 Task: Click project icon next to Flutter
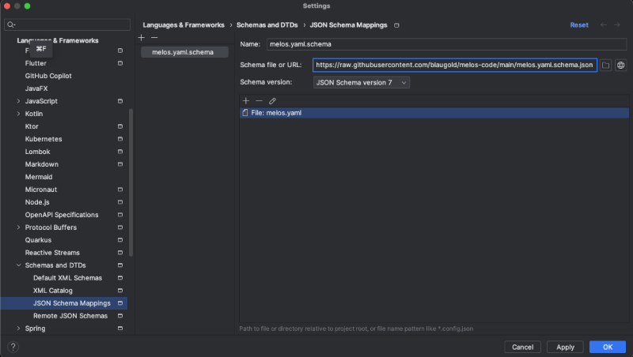tap(120, 63)
